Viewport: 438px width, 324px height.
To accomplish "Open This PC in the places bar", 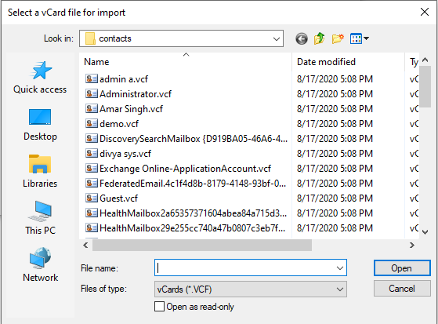I will pyautogui.click(x=40, y=218).
